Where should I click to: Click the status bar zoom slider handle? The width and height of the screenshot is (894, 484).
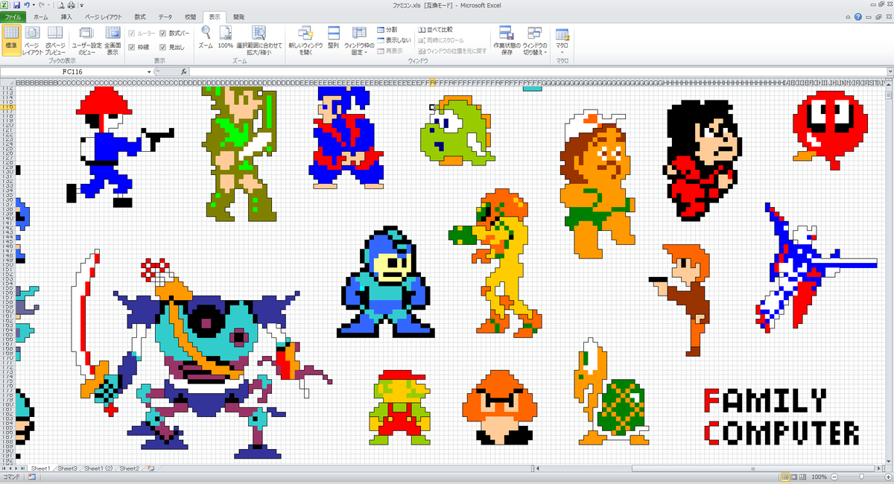tap(860, 477)
